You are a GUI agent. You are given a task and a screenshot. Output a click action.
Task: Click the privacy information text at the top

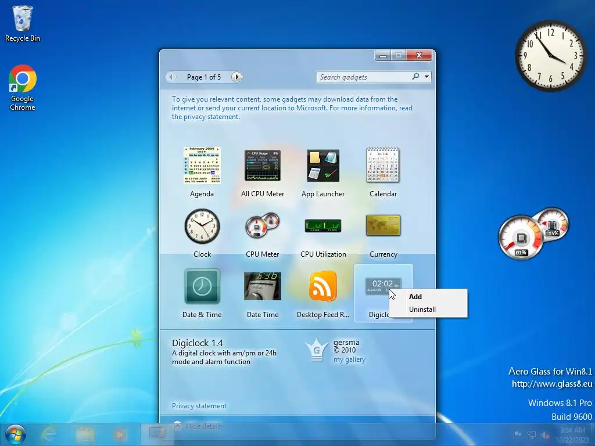click(292, 108)
